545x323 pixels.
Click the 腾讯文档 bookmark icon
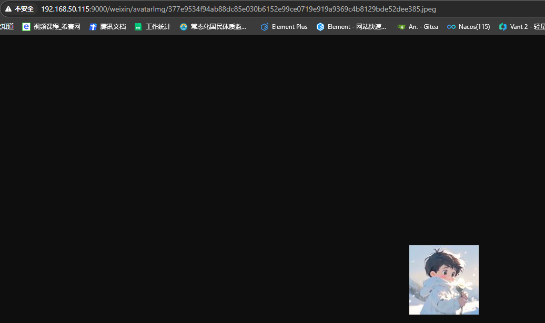93,27
